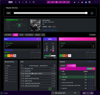
Task: Change language via the UK flag icon
Action: [82, 2]
